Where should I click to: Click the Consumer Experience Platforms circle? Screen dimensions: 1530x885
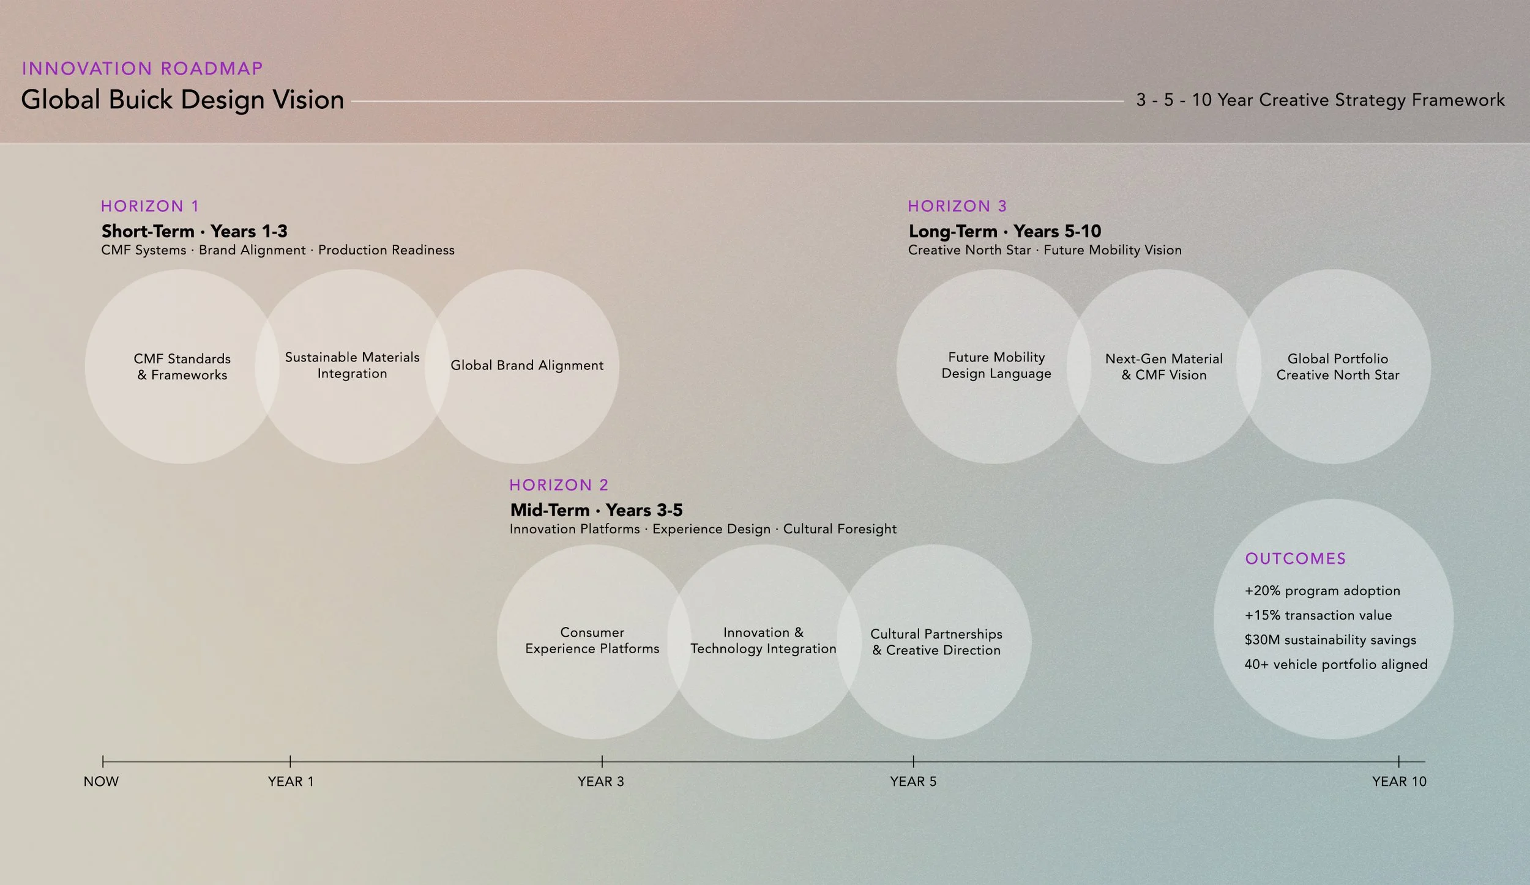click(x=592, y=640)
